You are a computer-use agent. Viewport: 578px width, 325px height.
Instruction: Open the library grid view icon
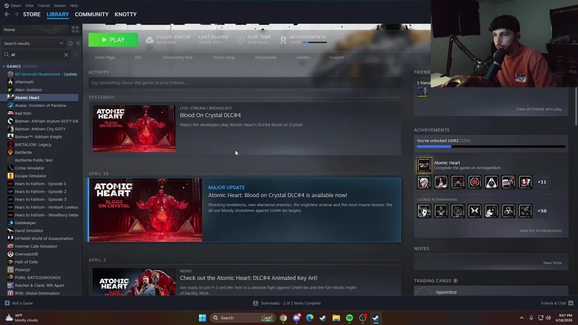(75, 29)
